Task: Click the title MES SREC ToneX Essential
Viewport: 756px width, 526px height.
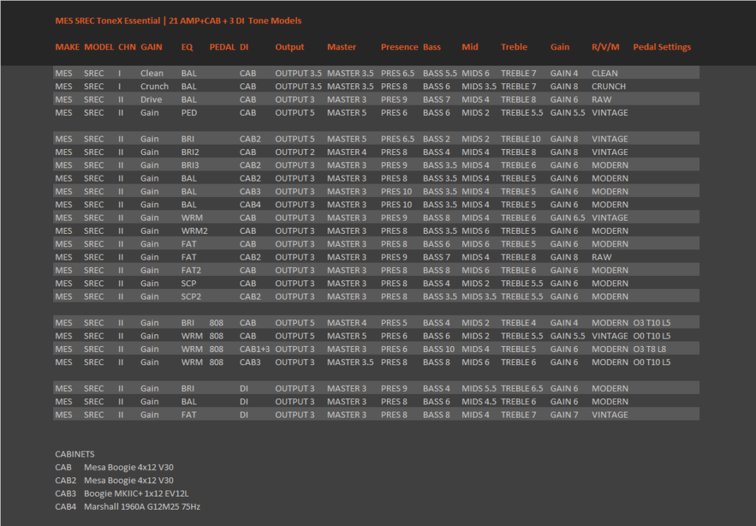Action: click(x=108, y=21)
